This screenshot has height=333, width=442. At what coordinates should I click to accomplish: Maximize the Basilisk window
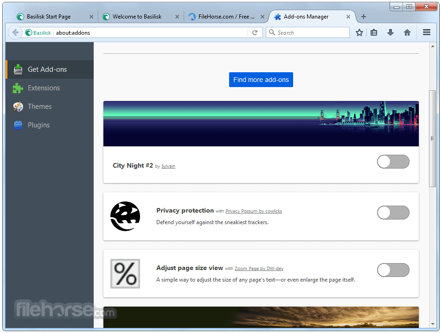(409, 6)
